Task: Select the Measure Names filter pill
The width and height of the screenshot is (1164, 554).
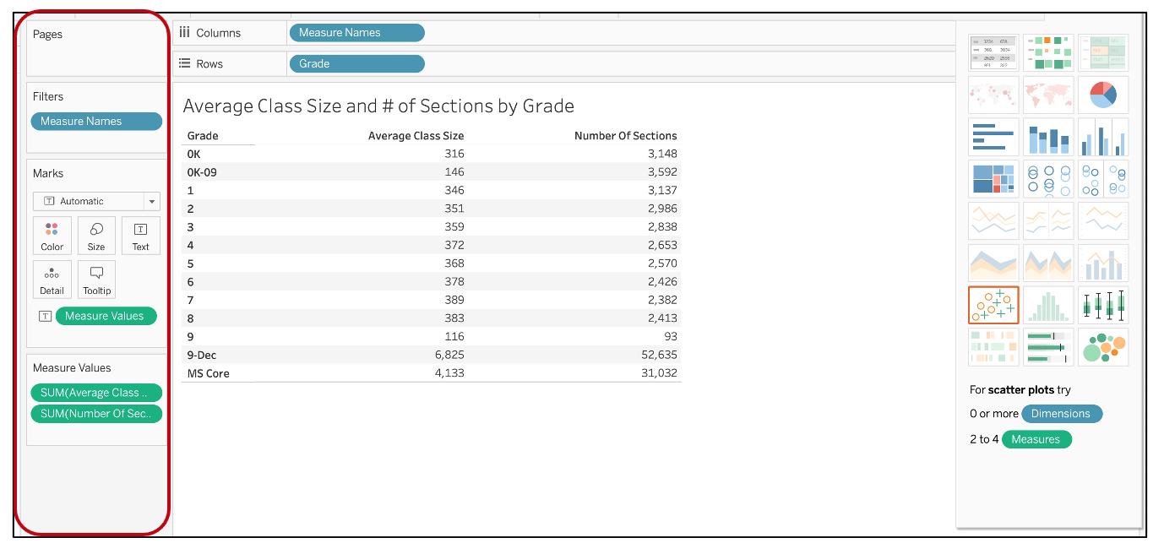Action: [96, 121]
